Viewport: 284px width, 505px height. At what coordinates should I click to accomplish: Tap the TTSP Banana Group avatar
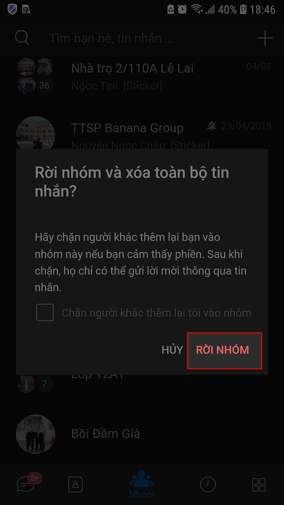36,133
